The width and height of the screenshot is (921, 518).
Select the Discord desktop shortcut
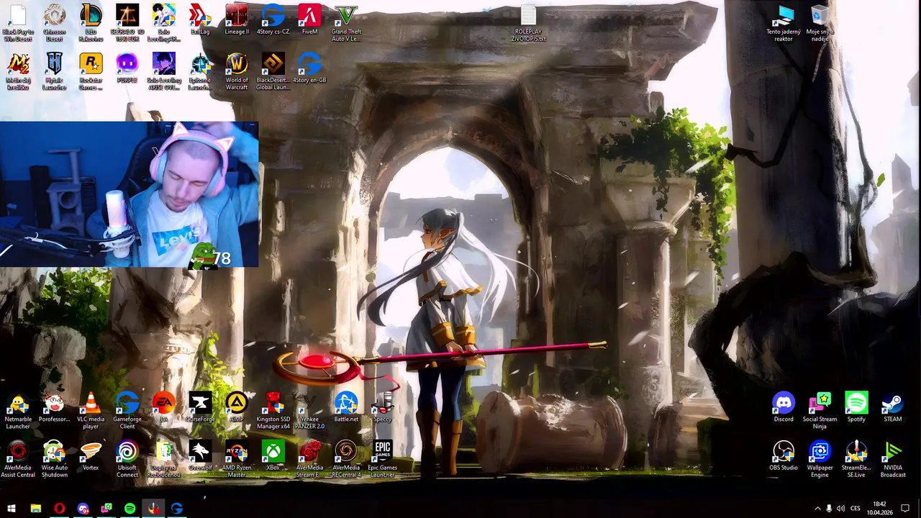coord(784,408)
